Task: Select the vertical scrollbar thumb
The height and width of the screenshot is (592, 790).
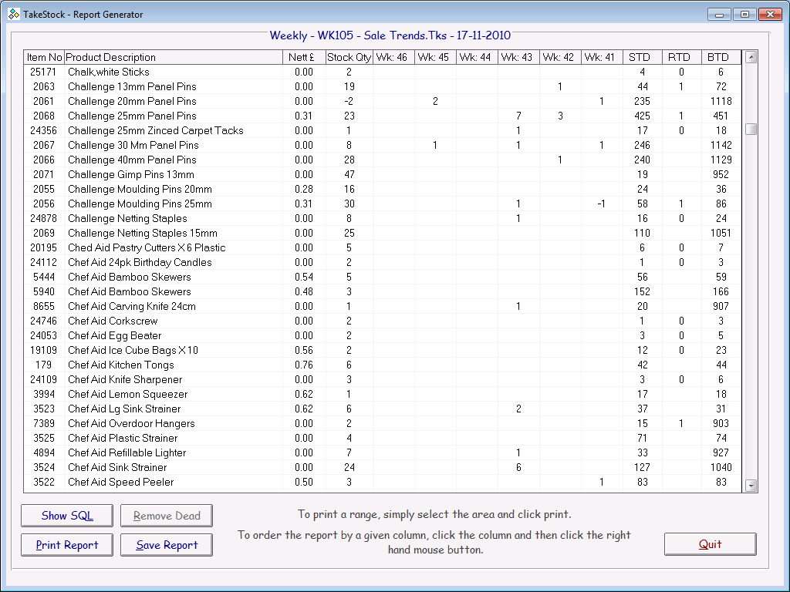Action: pos(751,129)
